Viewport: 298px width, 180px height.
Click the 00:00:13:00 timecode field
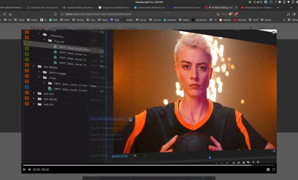tap(120, 156)
